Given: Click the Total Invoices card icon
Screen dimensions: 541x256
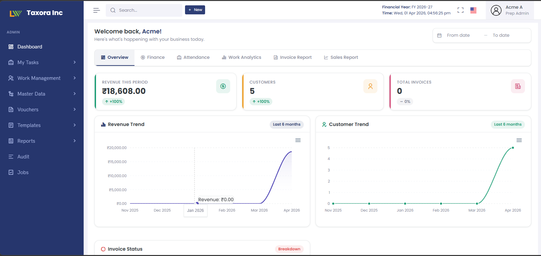Looking at the screenshot, I should pyautogui.click(x=518, y=86).
